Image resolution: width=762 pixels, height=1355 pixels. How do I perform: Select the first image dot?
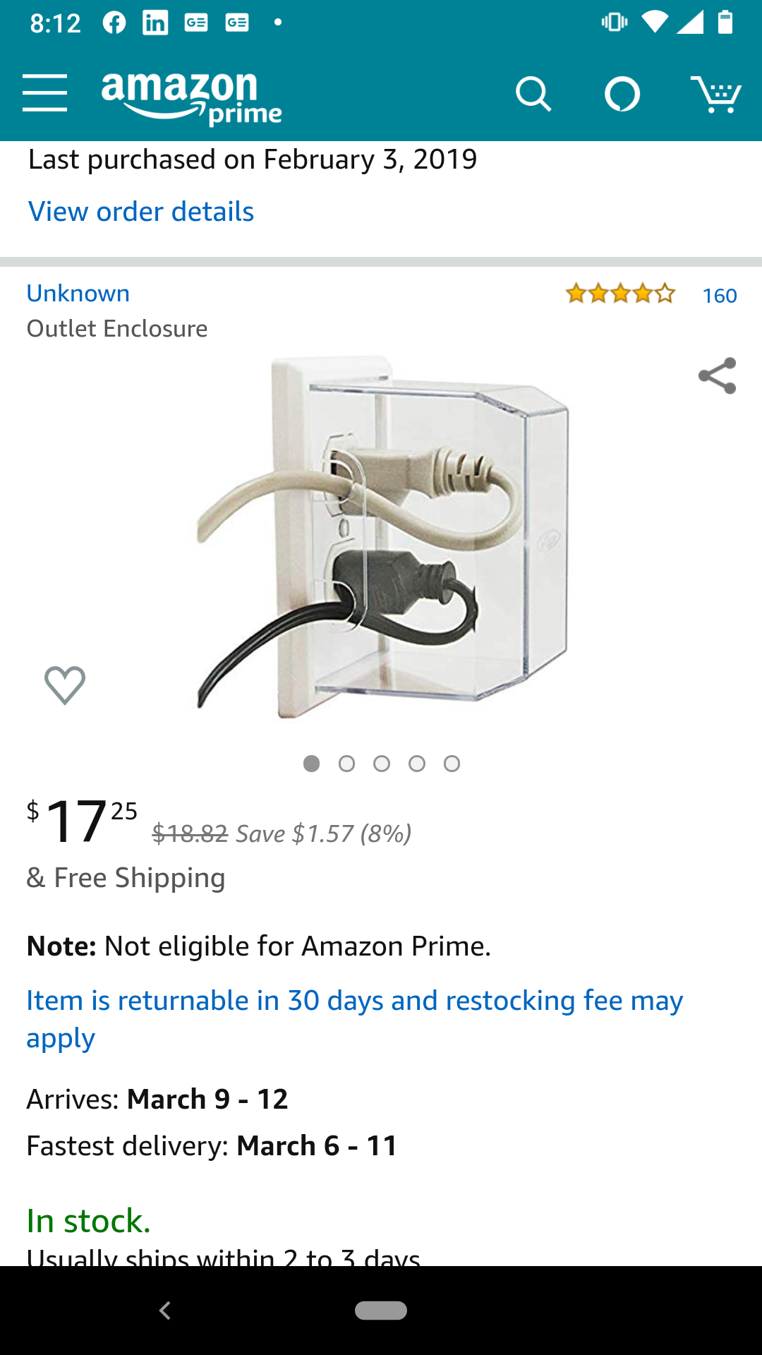[x=311, y=764]
